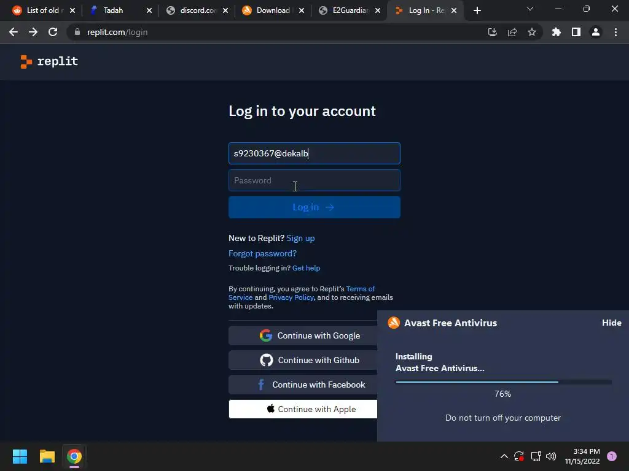Screen dimensions: 629x471
Task: Select the Log In - Replit tab
Action: point(425,10)
